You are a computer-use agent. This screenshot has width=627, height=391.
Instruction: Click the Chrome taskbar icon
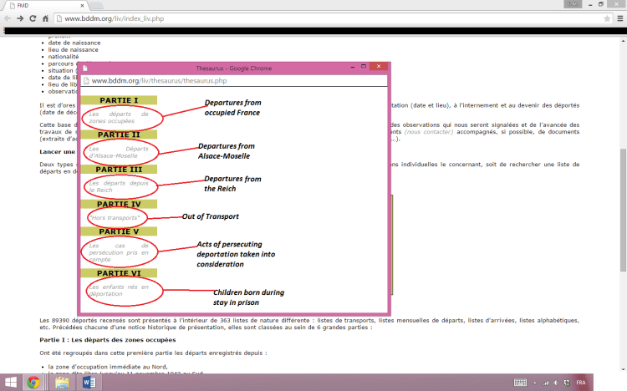[x=33, y=383]
